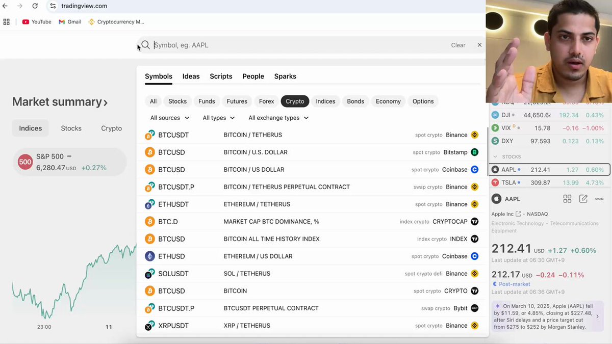Click the site info icon in address bar
612x344 pixels.
pyautogui.click(x=53, y=6)
